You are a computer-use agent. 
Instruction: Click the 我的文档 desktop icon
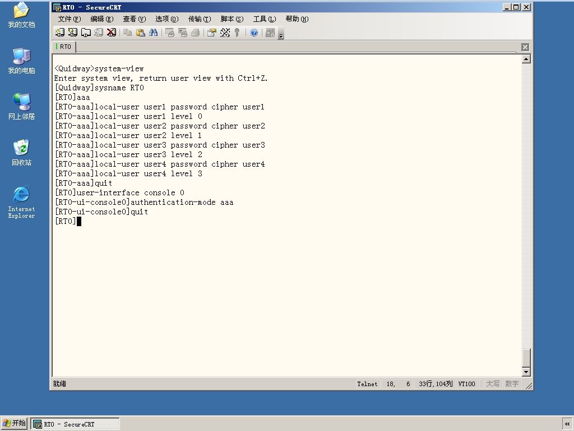click(x=22, y=15)
